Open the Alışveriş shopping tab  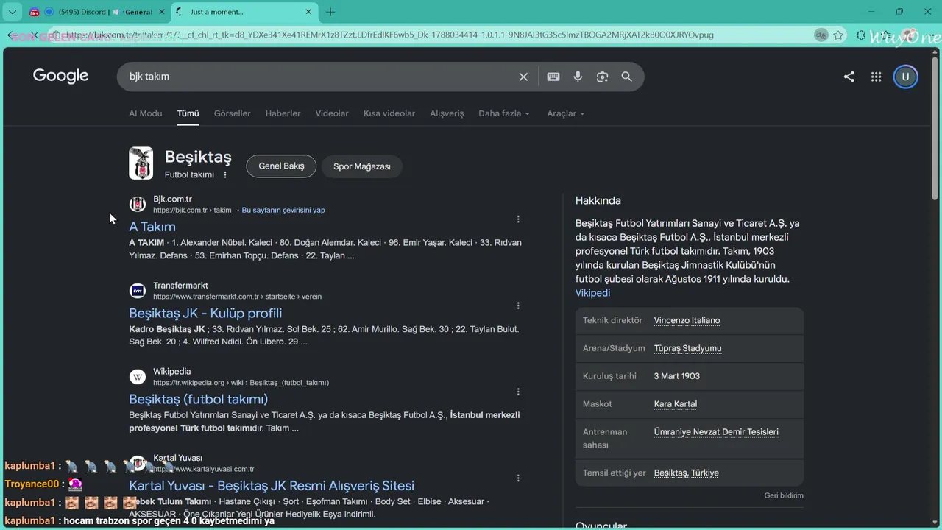tap(447, 113)
